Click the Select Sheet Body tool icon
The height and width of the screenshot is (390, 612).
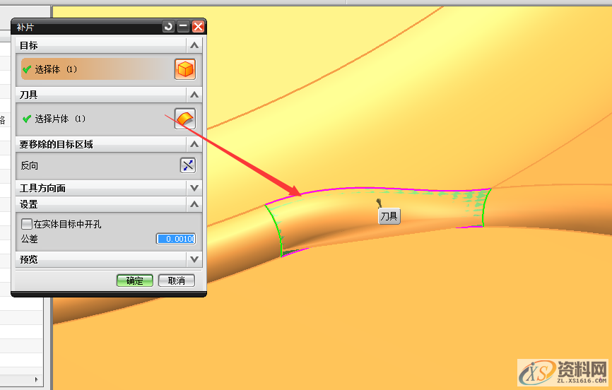184,119
